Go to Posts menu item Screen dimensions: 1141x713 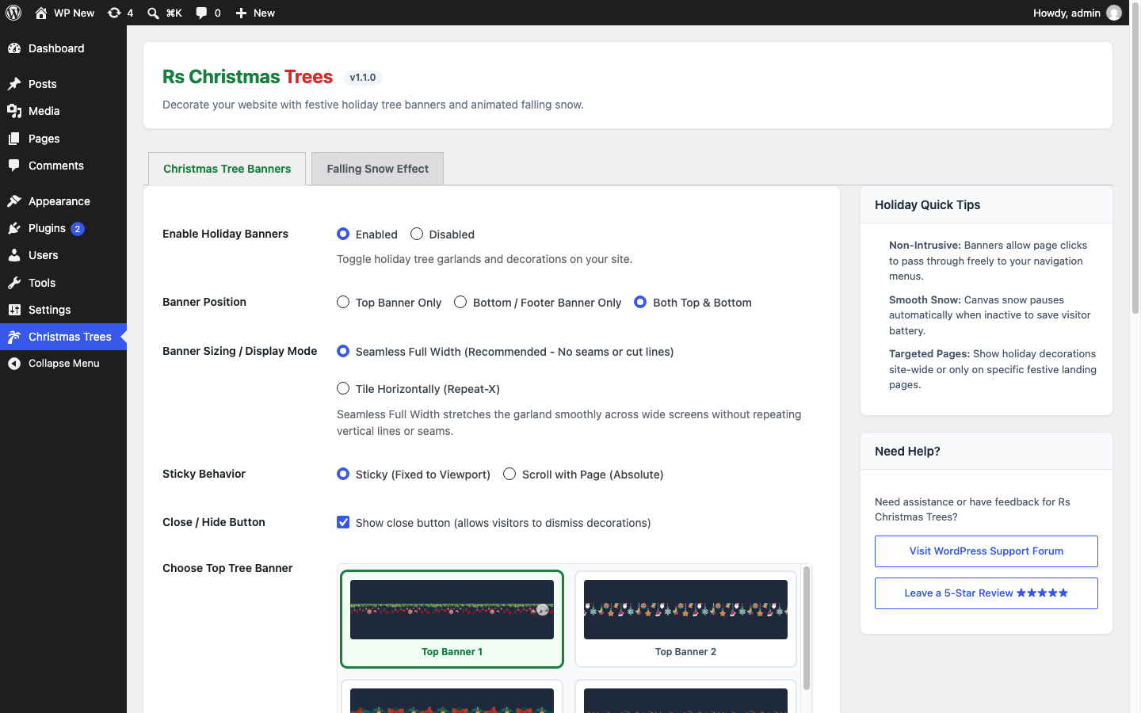point(63,84)
